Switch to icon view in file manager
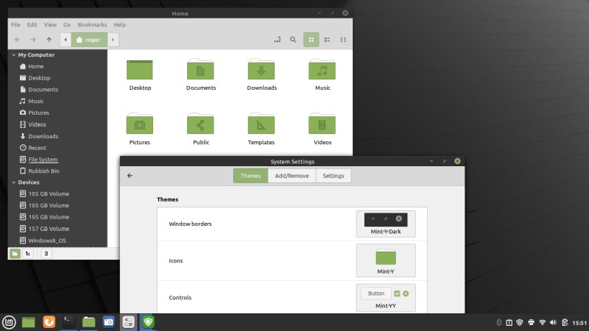The image size is (589, 331). coord(311,40)
